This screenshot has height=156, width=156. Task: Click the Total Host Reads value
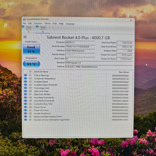click(x=125, y=43)
